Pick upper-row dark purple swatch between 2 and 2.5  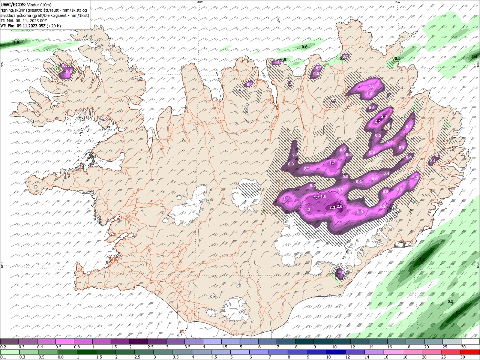(x=138, y=342)
